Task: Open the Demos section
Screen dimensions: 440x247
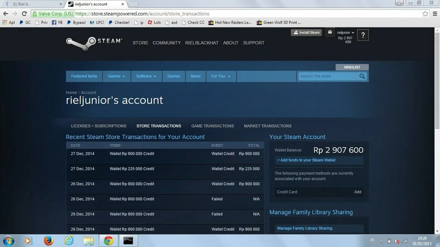Action: [174, 76]
